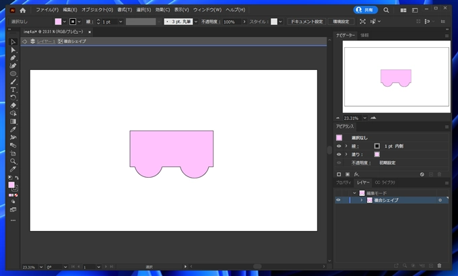The image size is (458, 276).
Task: Open fill color dropdown in control bar
Action: (x=65, y=22)
